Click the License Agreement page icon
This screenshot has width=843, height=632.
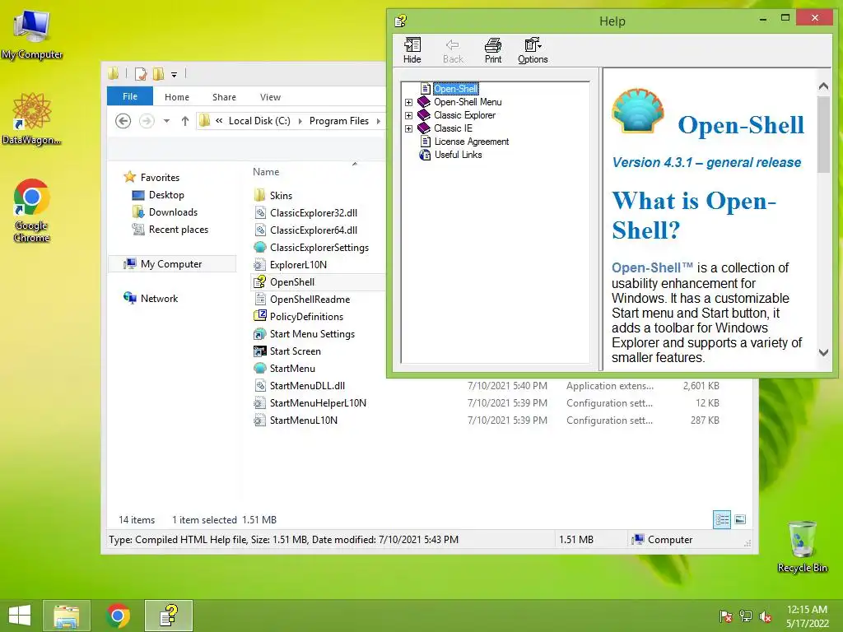point(426,142)
